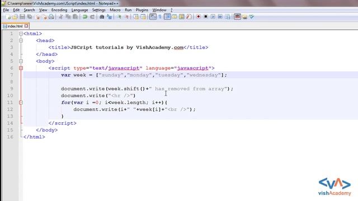358x201 pixels.
Task: Click the Playback macro icon
Action: point(213,17)
